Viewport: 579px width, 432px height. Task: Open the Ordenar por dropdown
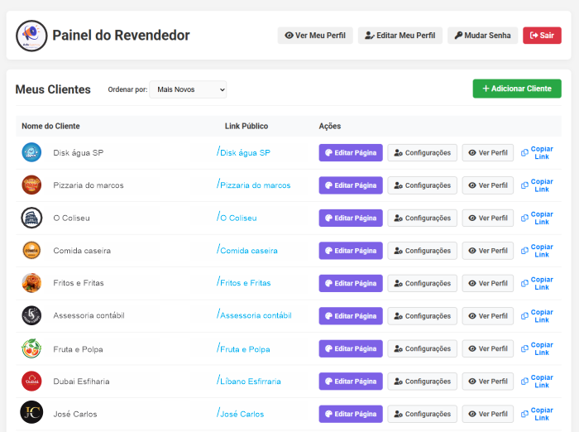pyautogui.click(x=188, y=89)
